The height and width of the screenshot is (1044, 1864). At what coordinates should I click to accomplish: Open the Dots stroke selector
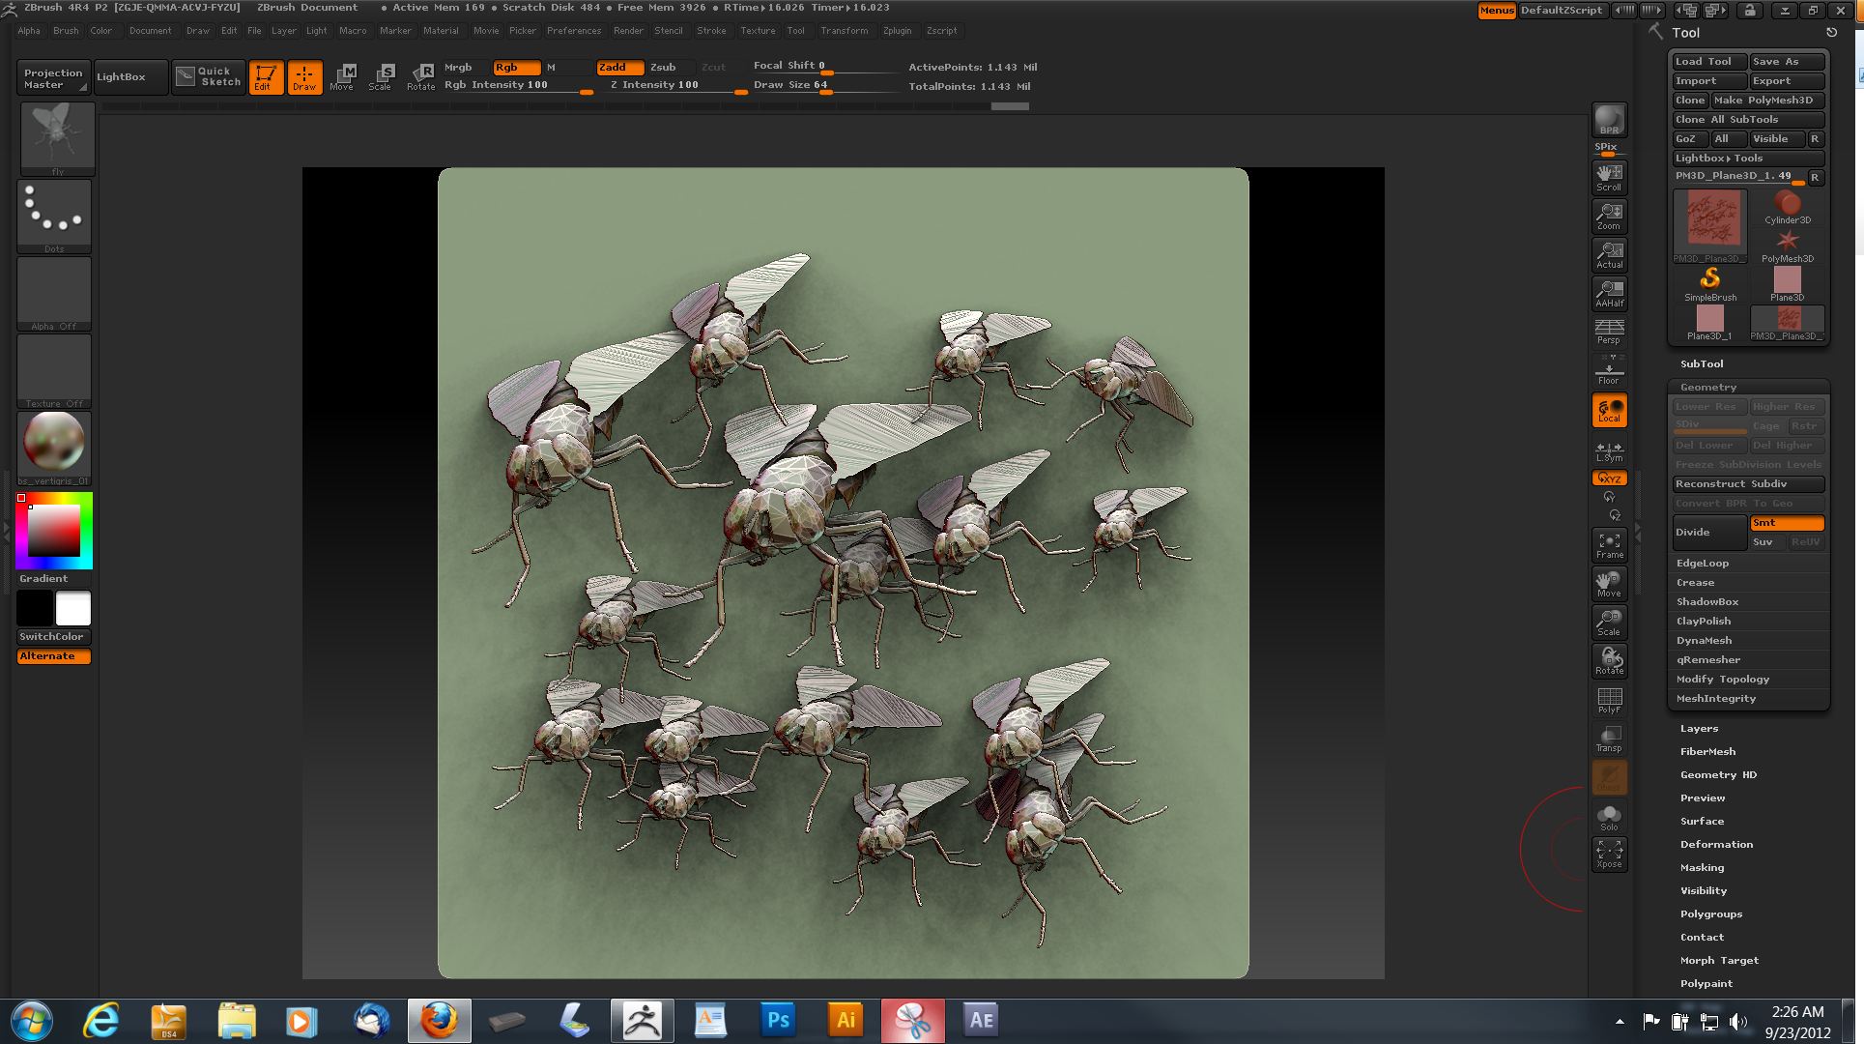(x=54, y=217)
